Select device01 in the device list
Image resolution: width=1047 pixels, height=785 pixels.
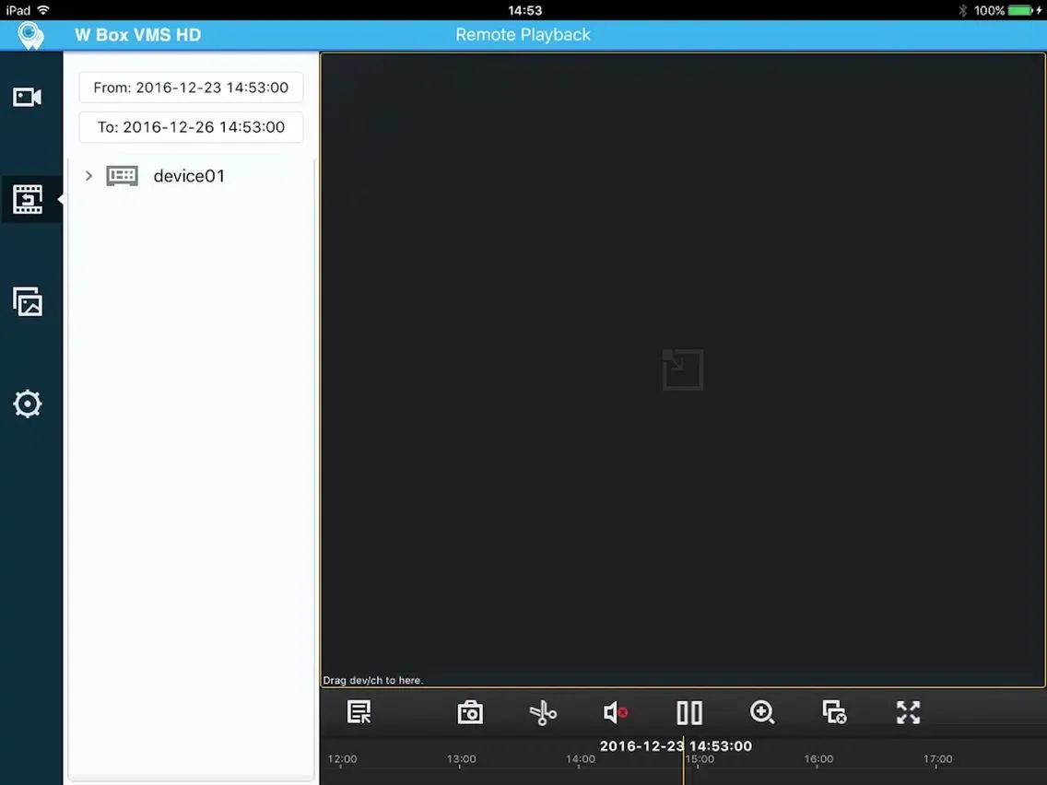pos(189,176)
